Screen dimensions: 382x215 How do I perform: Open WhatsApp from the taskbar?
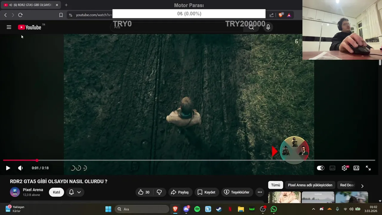[274, 209]
